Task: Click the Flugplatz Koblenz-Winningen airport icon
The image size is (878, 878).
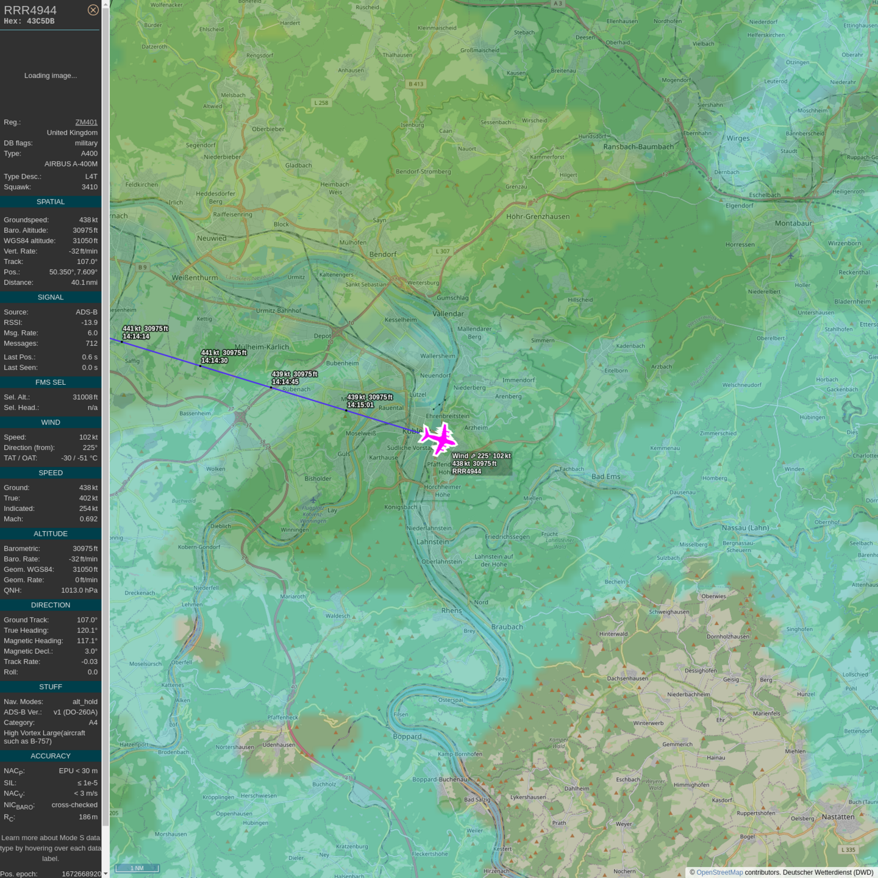Action: [x=313, y=500]
